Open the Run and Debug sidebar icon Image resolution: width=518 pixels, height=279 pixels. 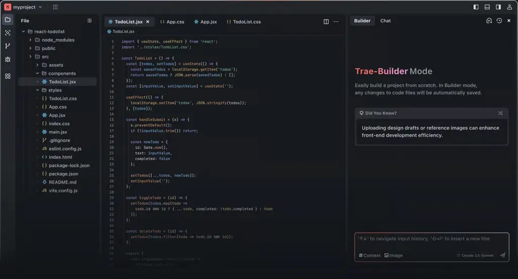click(x=8, y=60)
